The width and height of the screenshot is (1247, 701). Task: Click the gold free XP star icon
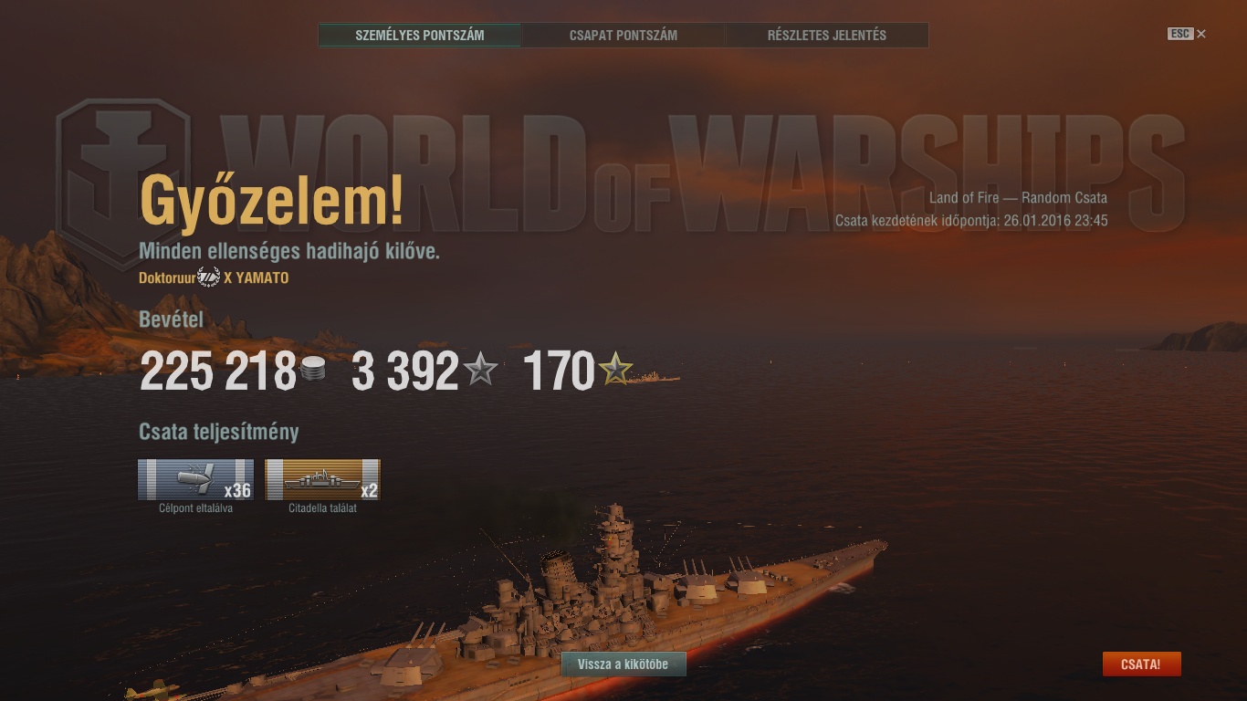[616, 370]
